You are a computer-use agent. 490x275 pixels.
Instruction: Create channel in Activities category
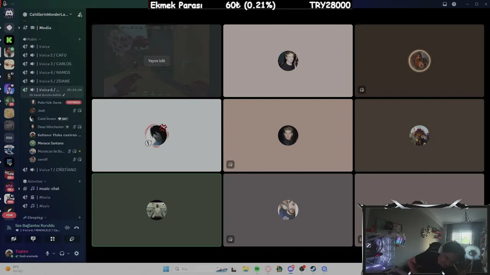tap(80, 181)
